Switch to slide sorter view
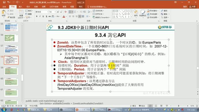 click(156, 106)
